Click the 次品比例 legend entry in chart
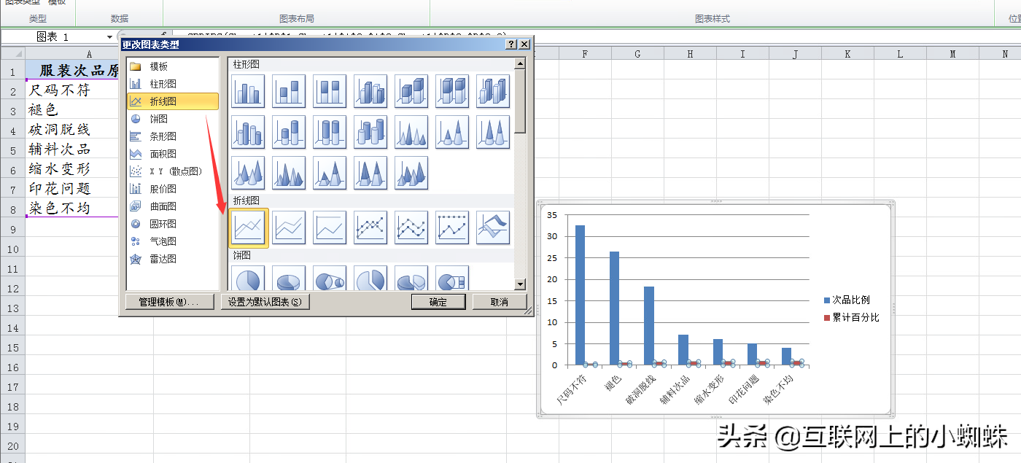 (x=847, y=300)
